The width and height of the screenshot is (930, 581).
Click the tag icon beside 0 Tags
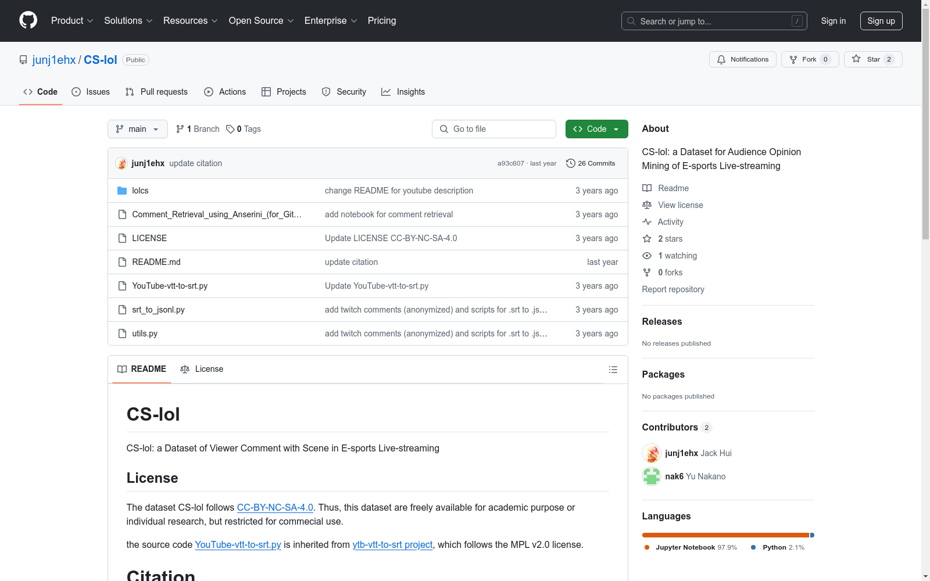[230, 129]
